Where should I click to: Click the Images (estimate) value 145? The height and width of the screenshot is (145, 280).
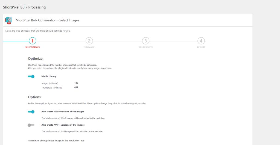point(76,83)
